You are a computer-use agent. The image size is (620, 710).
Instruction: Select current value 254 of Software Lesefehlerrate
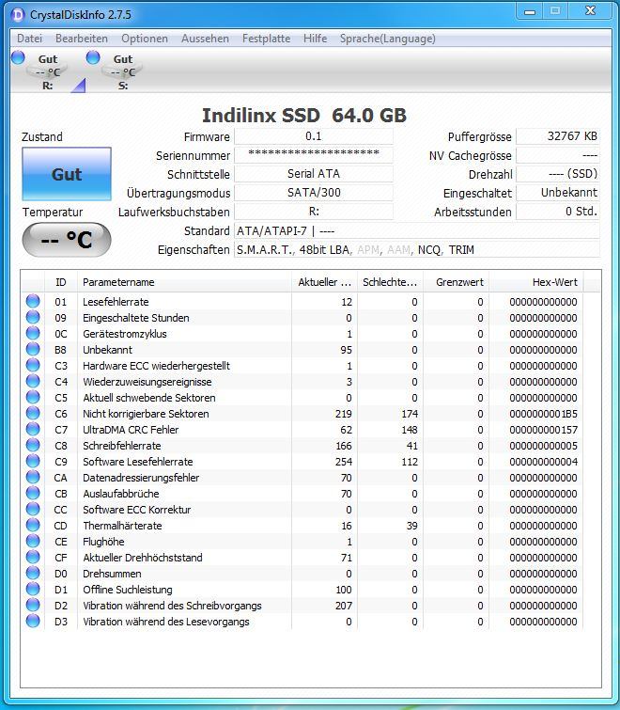click(344, 462)
